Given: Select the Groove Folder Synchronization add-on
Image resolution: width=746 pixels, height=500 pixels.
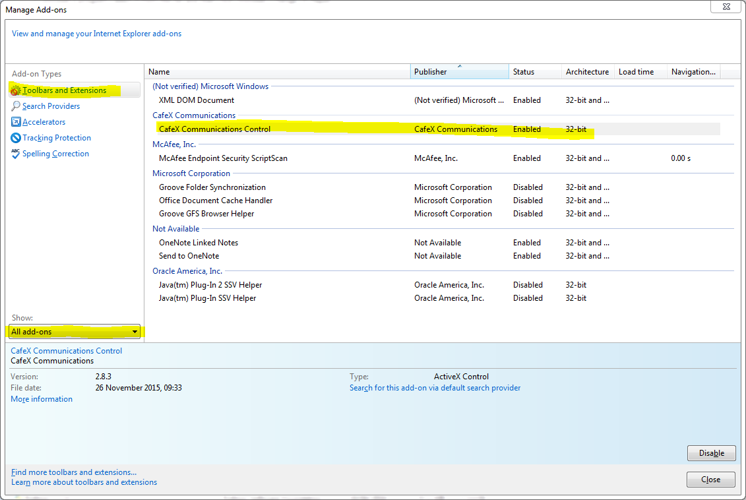Looking at the screenshot, I should (x=438, y=187).
